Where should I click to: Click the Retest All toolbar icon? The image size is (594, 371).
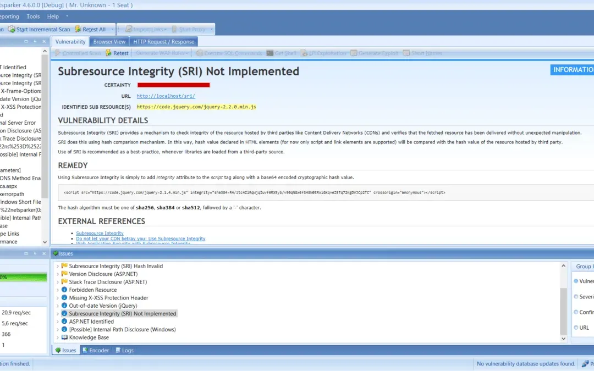click(x=78, y=29)
